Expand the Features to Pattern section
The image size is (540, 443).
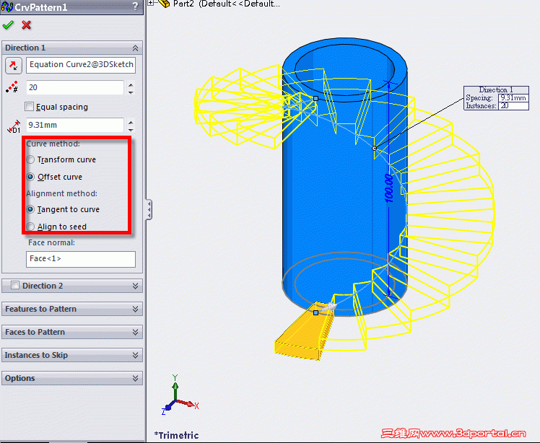click(x=135, y=309)
